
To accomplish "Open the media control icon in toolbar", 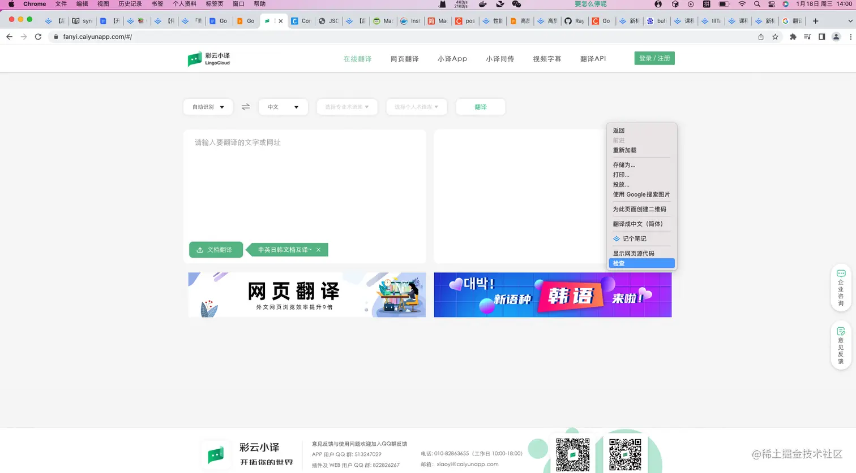I will [x=807, y=37].
